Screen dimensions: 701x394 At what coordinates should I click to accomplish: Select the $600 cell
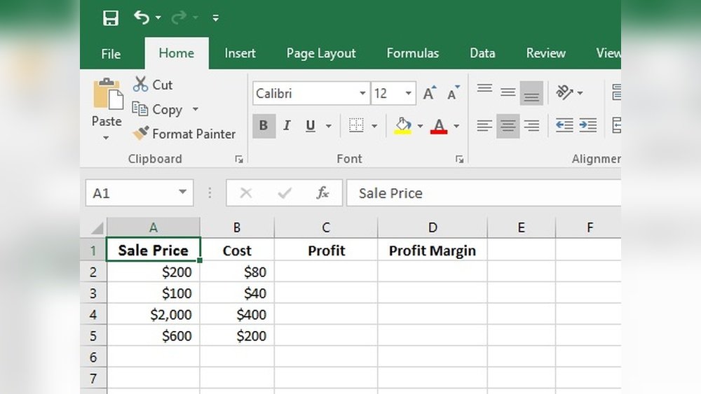pyautogui.click(x=154, y=335)
